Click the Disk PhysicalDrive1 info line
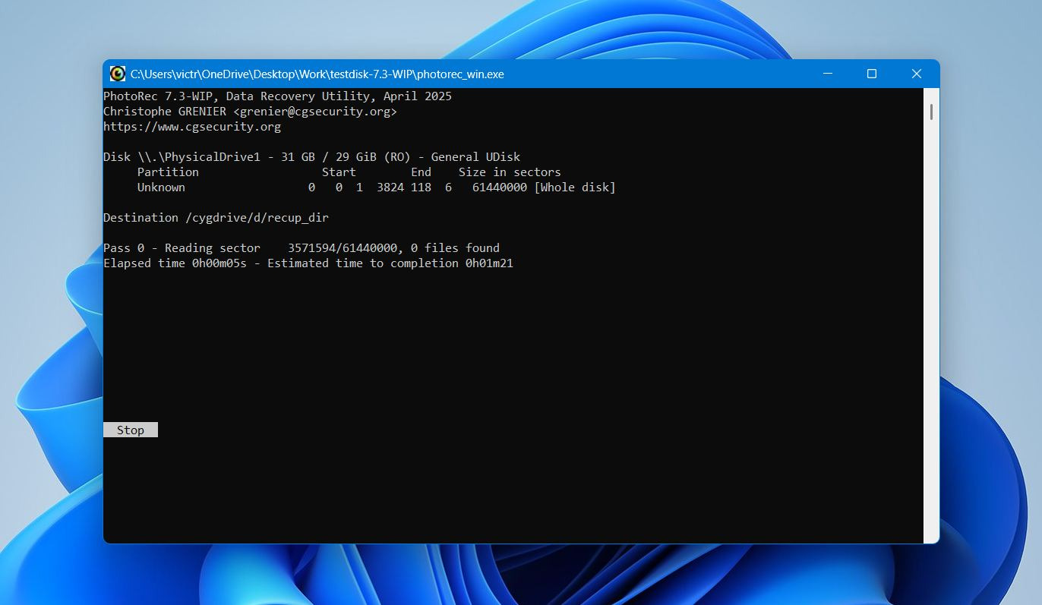This screenshot has height=605, width=1042. click(311, 157)
